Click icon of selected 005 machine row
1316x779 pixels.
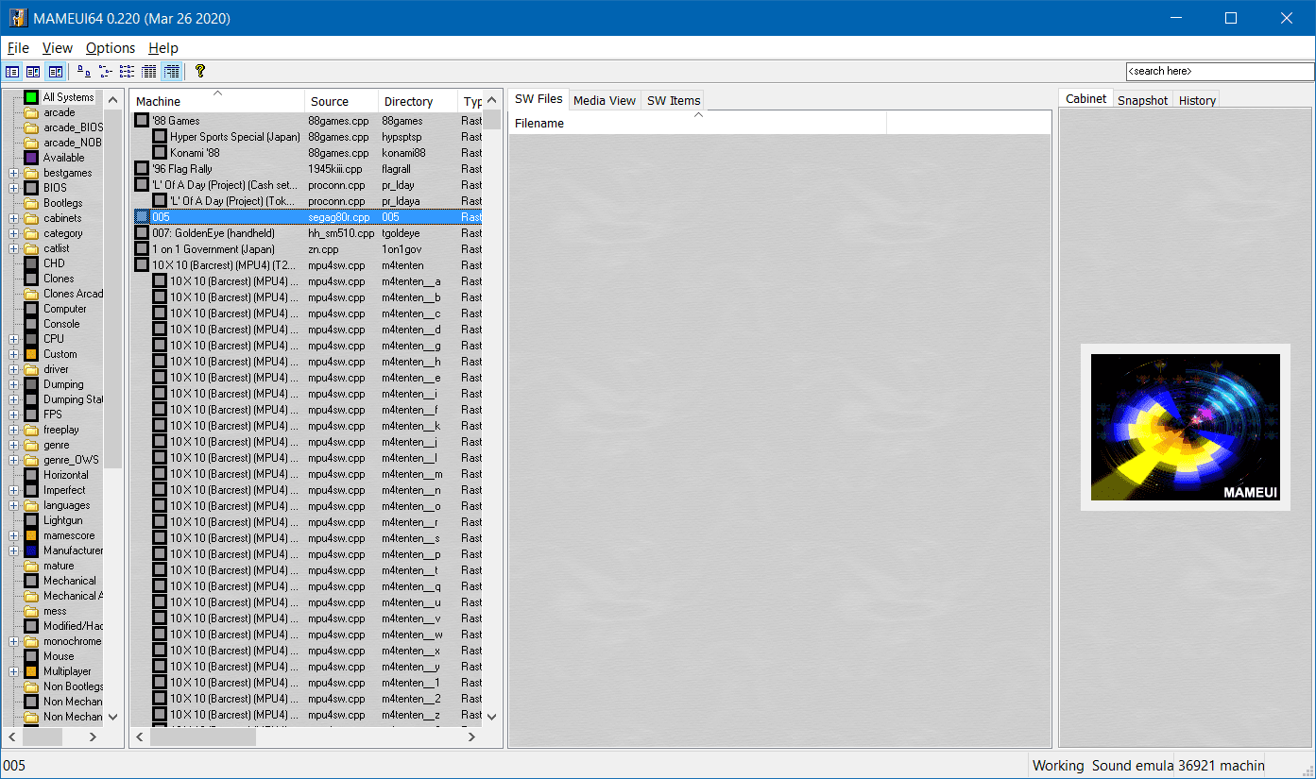142,217
